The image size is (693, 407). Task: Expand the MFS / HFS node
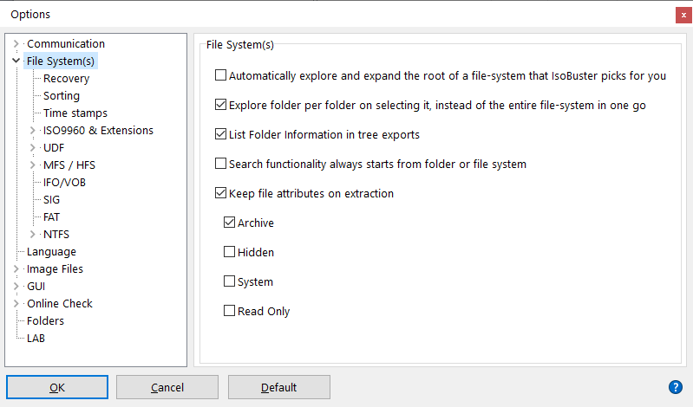coord(32,165)
